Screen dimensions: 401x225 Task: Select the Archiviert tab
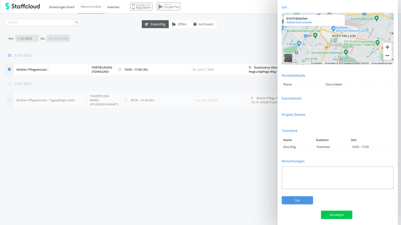tap(203, 24)
